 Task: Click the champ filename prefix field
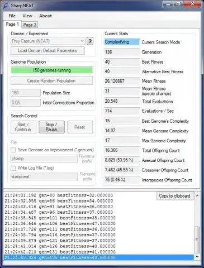click(x=44, y=159)
